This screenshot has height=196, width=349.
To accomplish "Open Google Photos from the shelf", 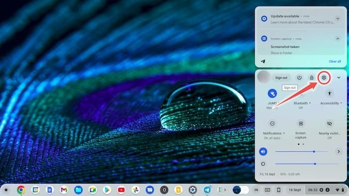I will pos(136,190).
